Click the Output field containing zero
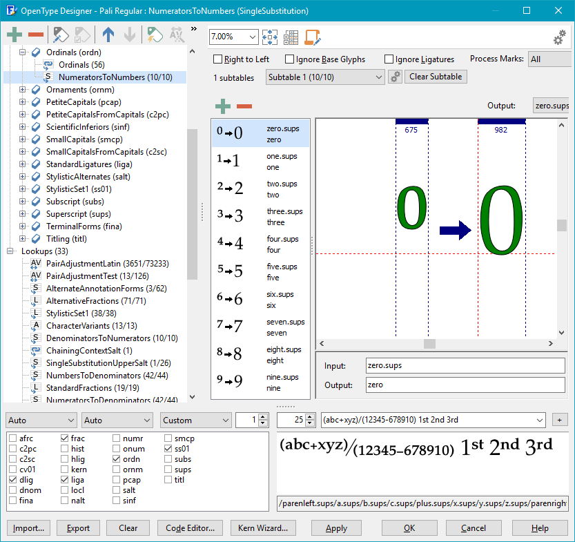Viewport: 575px width, 542px height. coord(465,385)
